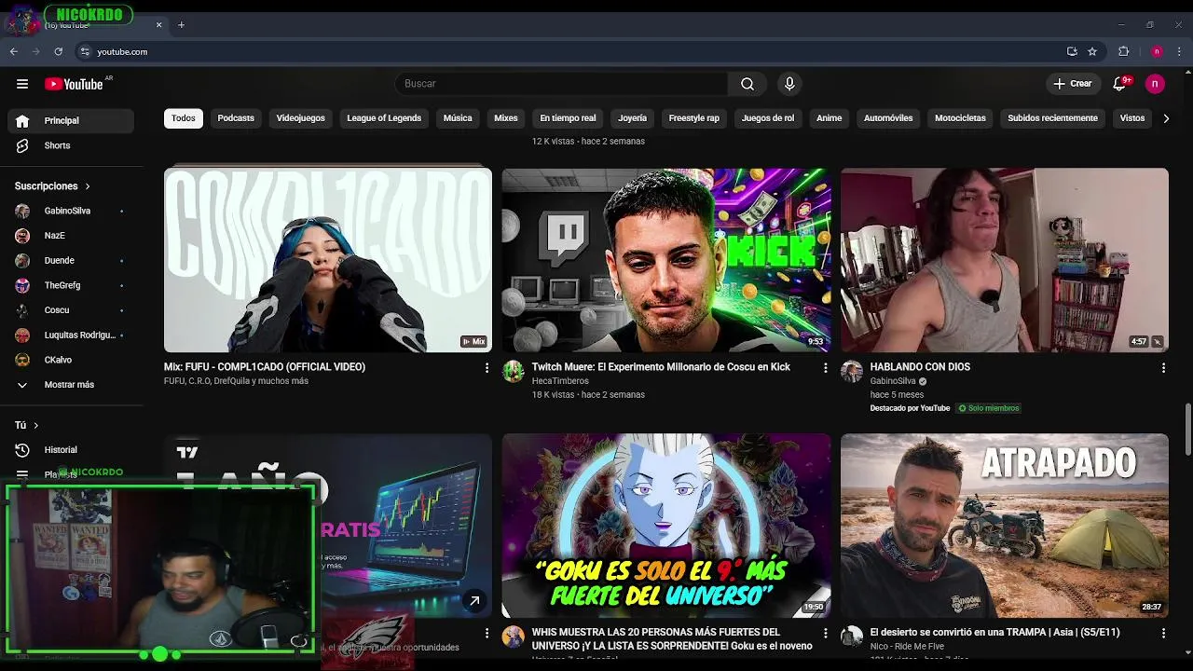Image resolution: width=1193 pixels, height=671 pixels.
Task: Select the Freestyle rap chip
Action: click(x=694, y=118)
